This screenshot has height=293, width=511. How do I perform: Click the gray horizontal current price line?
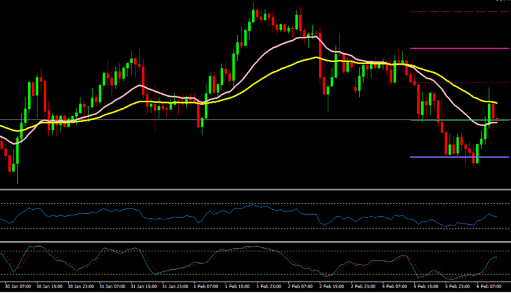click(204, 120)
